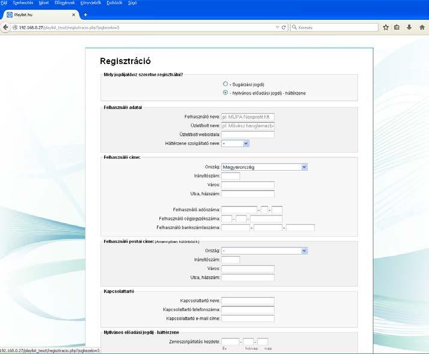Click the user address Város field

click(248, 185)
